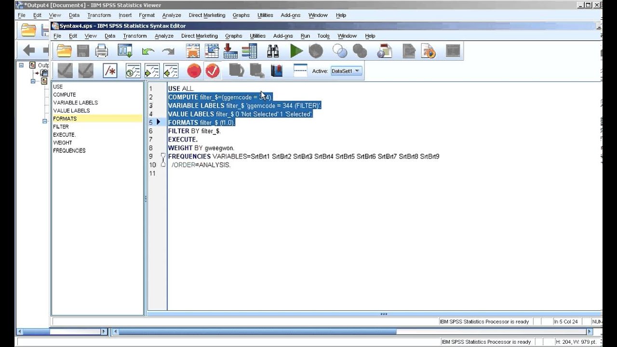Select VARIABLE LABELS in navigation pane
The image size is (617, 347).
76,103
